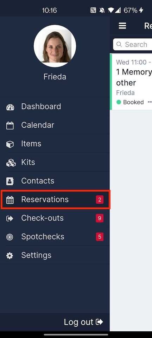Select Dashboard from the sidebar

click(55, 107)
